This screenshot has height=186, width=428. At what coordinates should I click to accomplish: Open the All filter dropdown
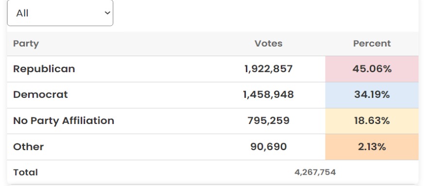click(x=60, y=13)
